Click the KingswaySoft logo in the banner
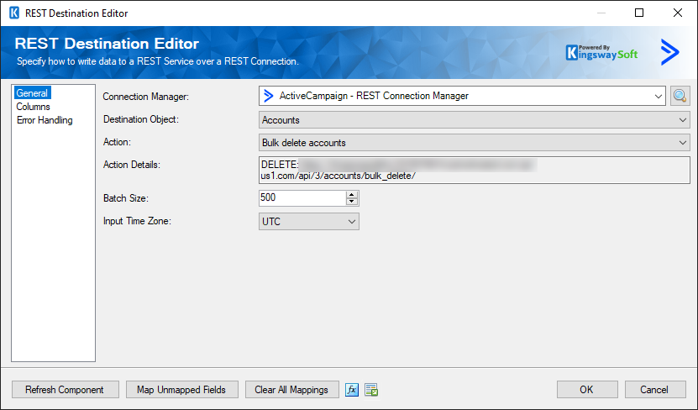Viewport: 698px width, 410px height. click(602, 53)
